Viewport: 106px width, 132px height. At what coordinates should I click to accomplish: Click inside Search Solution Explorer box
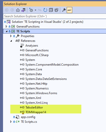[55, 16]
